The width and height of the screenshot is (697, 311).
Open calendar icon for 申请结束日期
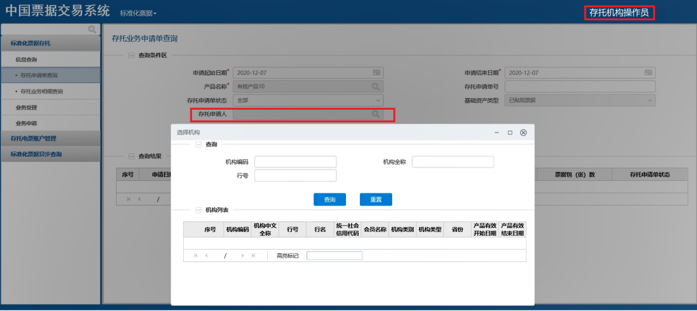pyautogui.click(x=649, y=72)
